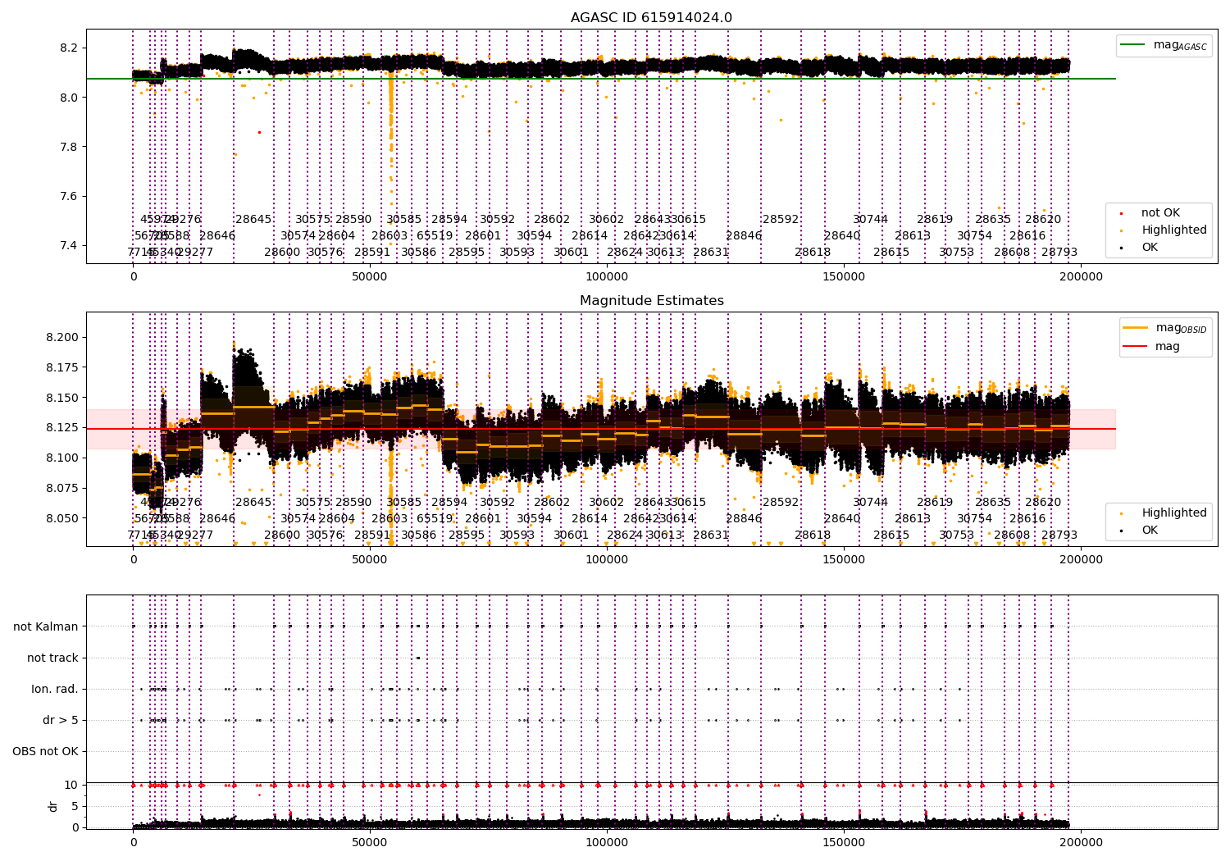Click y-axis tick 8.150 in Magnitude Estimates
Viewport: 1230px width, 861px height.
pos(63,398)
